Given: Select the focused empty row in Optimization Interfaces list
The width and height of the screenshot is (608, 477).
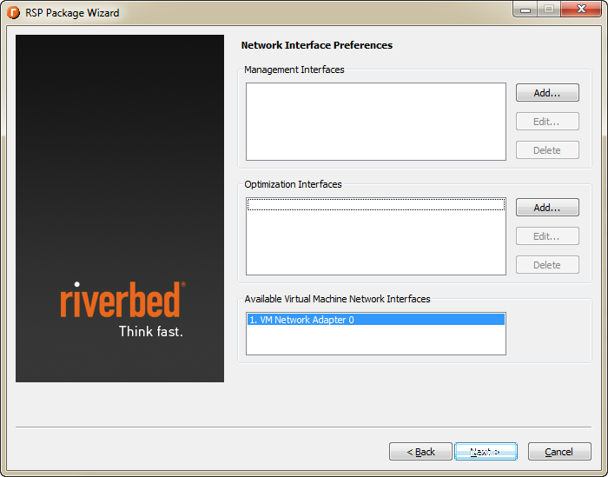Looking at the screenshot, I should 376,204.
